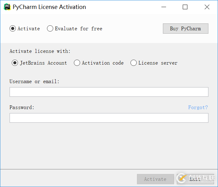The width and height of the screenshot is (218, 187).
Task: Click the 'Password:' label
Action: (22, 107)
